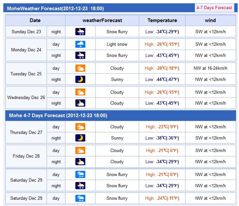Click Tuesday Dec 25 night crescent moon icon
Screen dimensions: 239x206
tap(80, 79)
